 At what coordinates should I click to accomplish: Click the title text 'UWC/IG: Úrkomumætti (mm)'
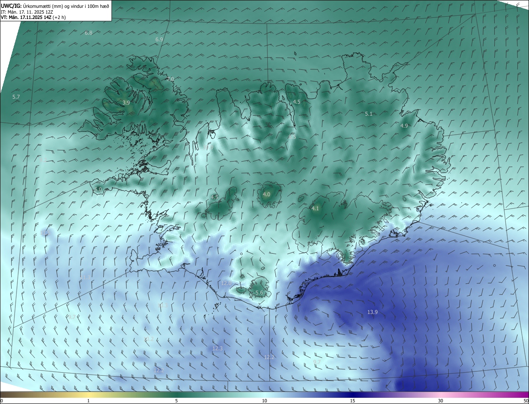pos(31,7)
